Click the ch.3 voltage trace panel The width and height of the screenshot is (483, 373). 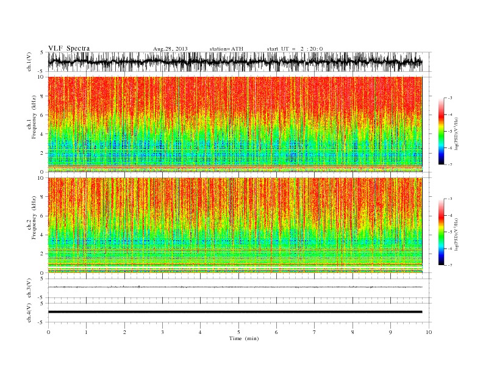(x=240, y=288)
